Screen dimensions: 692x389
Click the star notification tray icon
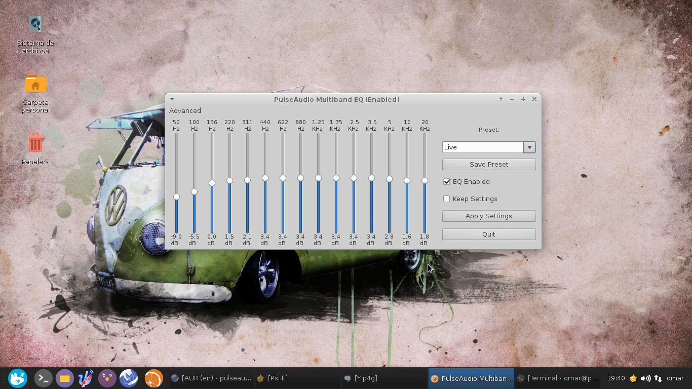point(633,378)
